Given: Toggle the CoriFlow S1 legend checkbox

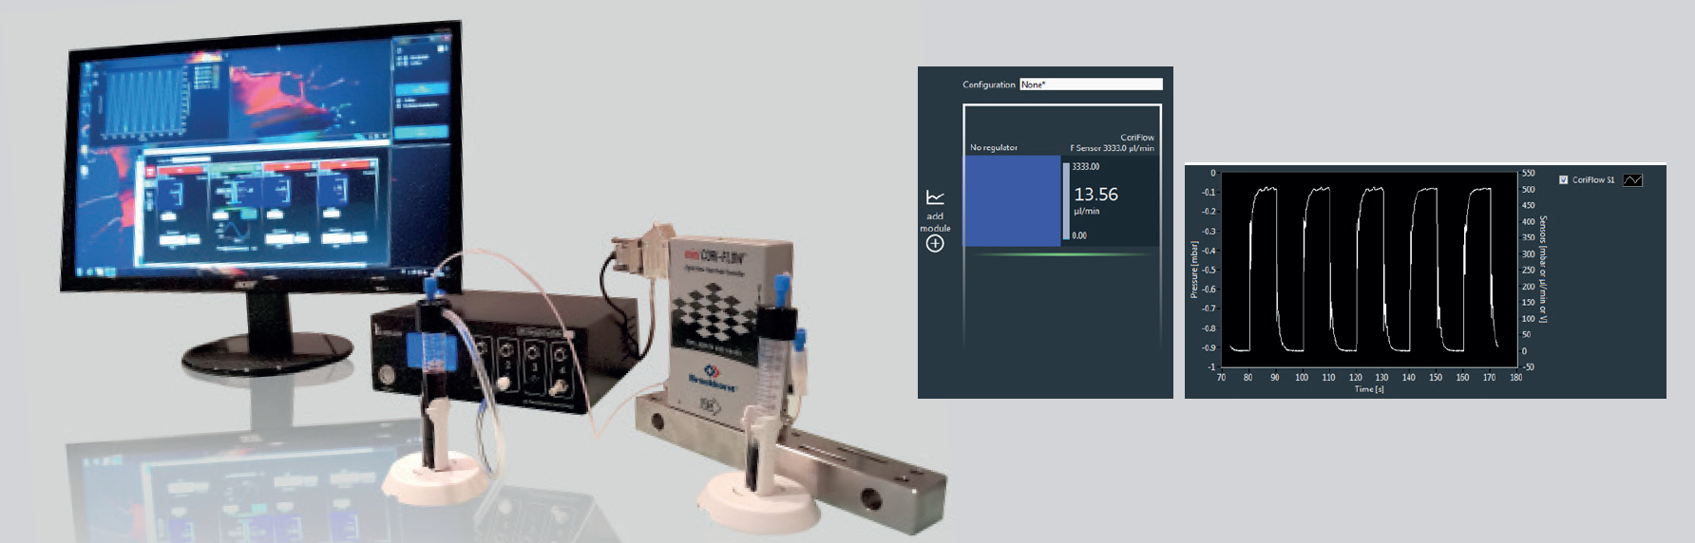Looking at the screenshot, I should pyautogui.click(x=1563, y=179).
